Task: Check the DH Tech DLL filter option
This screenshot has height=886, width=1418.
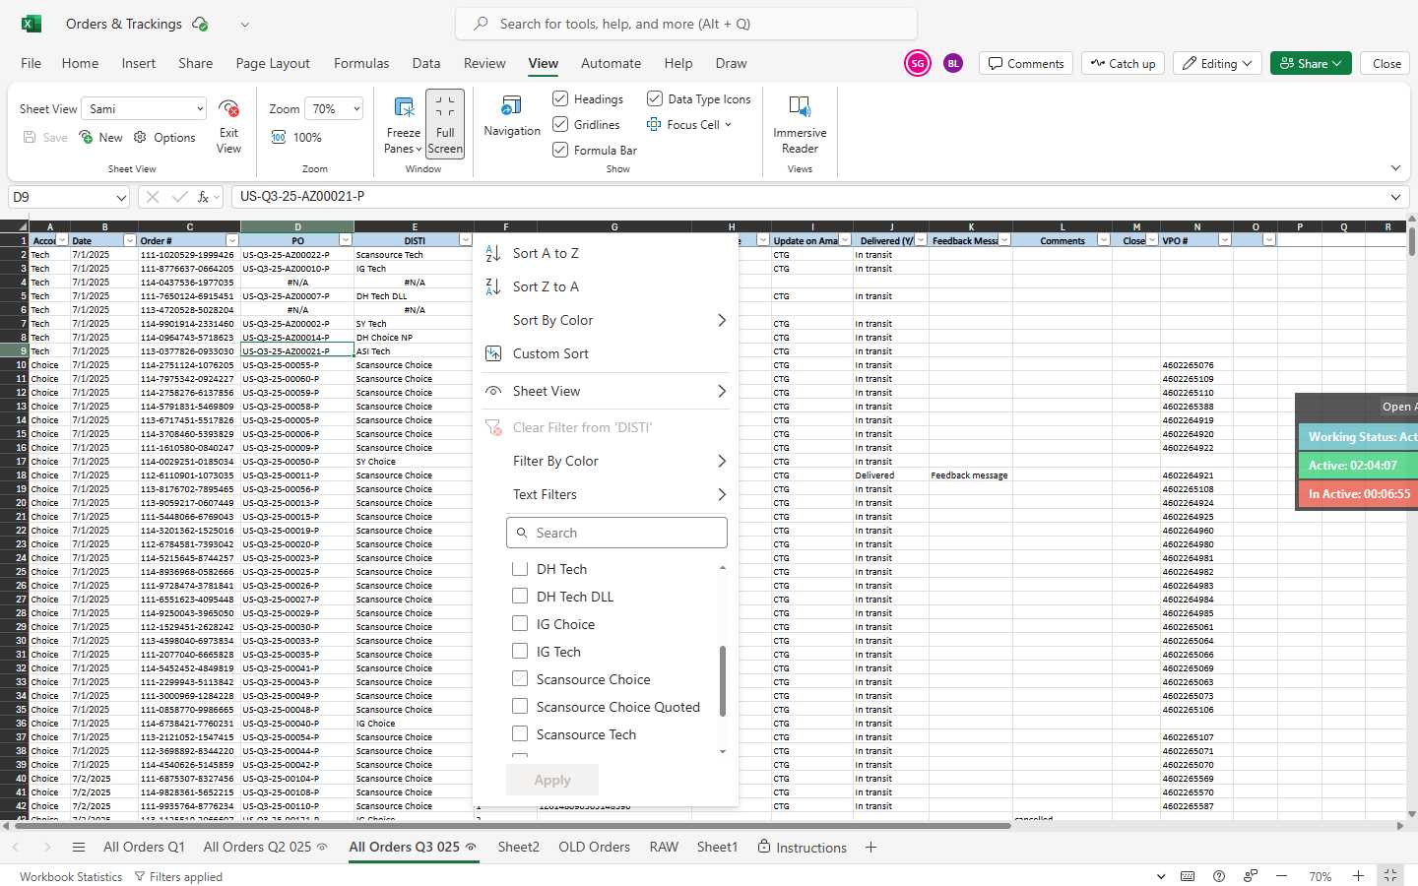Action: 520,596
